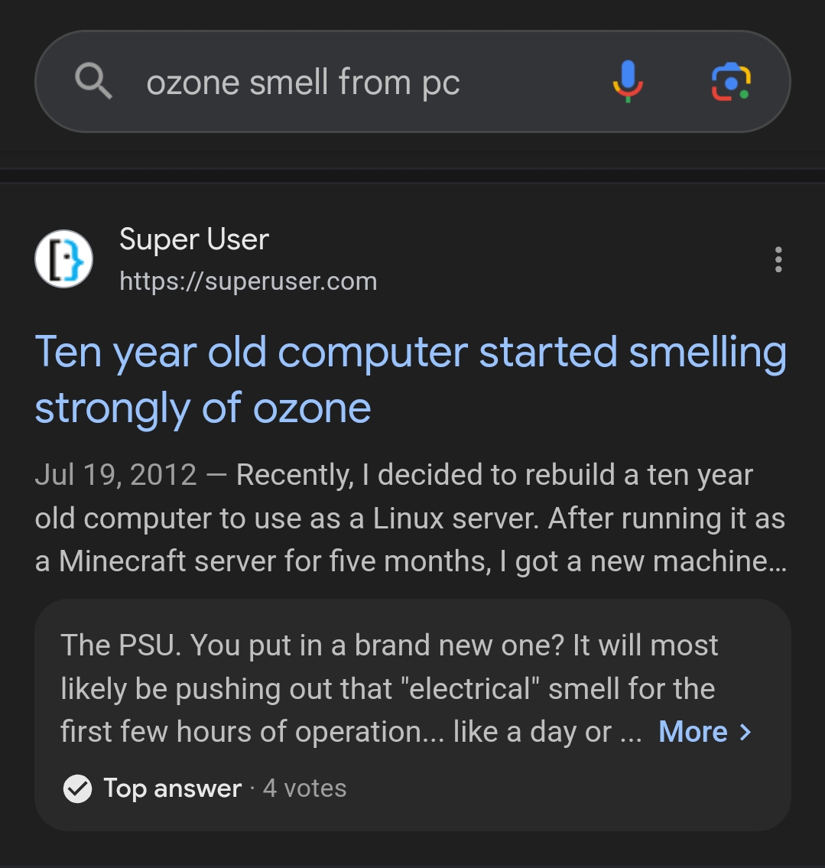
Task: Click the "More" link in answer box
Action: tap(693, 732)
